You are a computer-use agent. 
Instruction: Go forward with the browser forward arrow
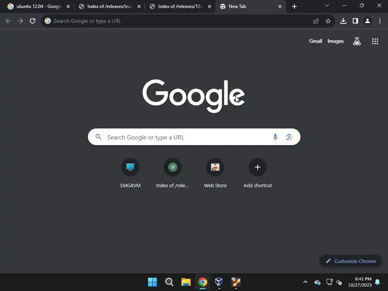point(20,21)
